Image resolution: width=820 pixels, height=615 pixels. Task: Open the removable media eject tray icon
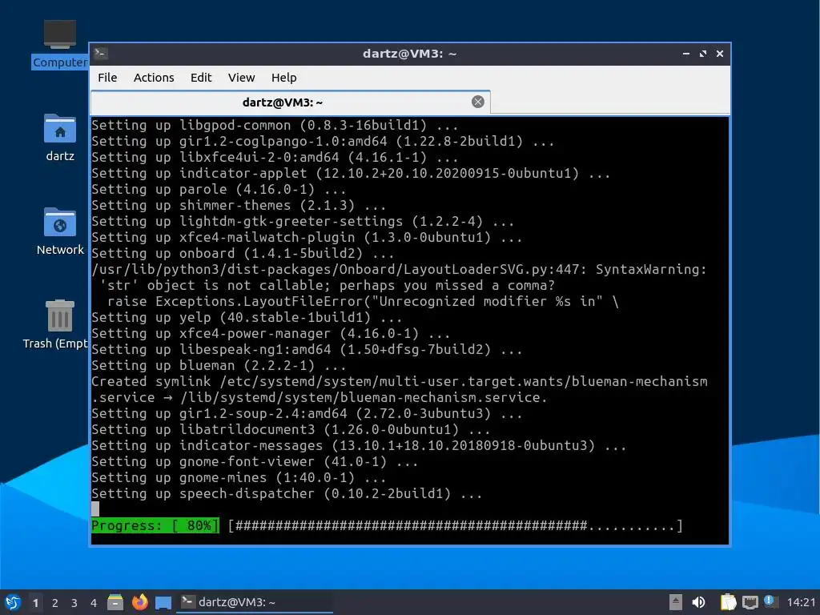point(676,602)
